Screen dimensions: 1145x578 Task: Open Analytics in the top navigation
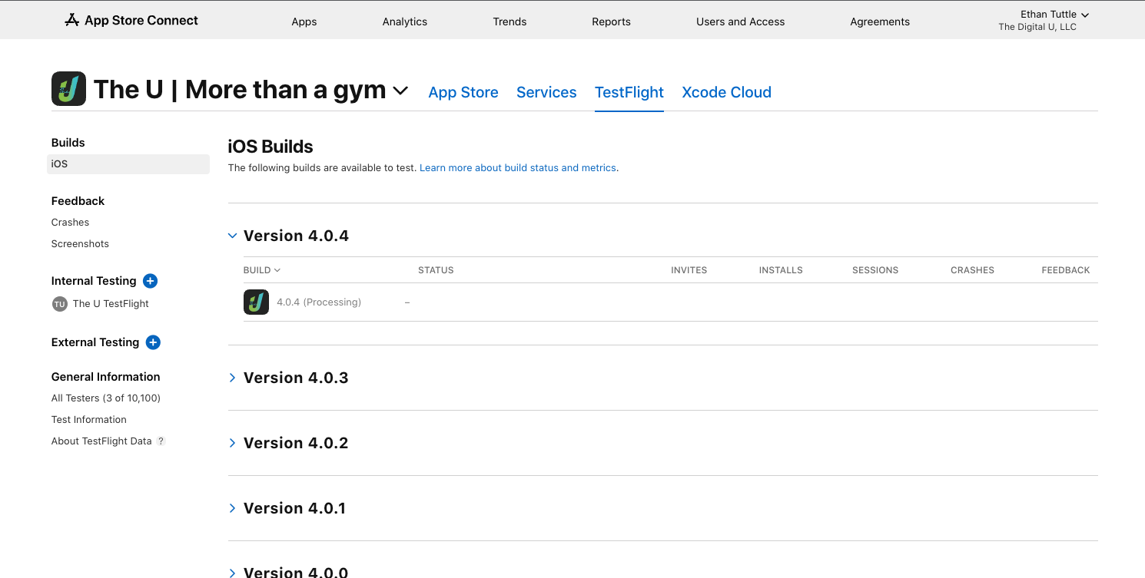click(x=404, y=21)
